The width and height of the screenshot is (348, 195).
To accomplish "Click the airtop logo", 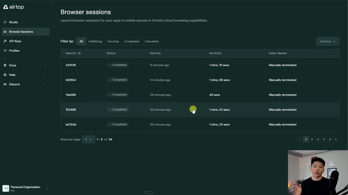I will 13,7.
